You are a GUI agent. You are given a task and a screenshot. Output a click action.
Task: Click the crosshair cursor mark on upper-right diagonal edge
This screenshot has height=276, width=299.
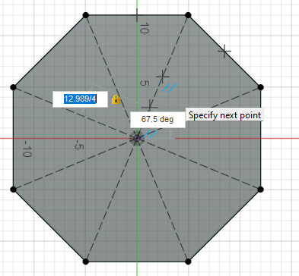(224, 51)
